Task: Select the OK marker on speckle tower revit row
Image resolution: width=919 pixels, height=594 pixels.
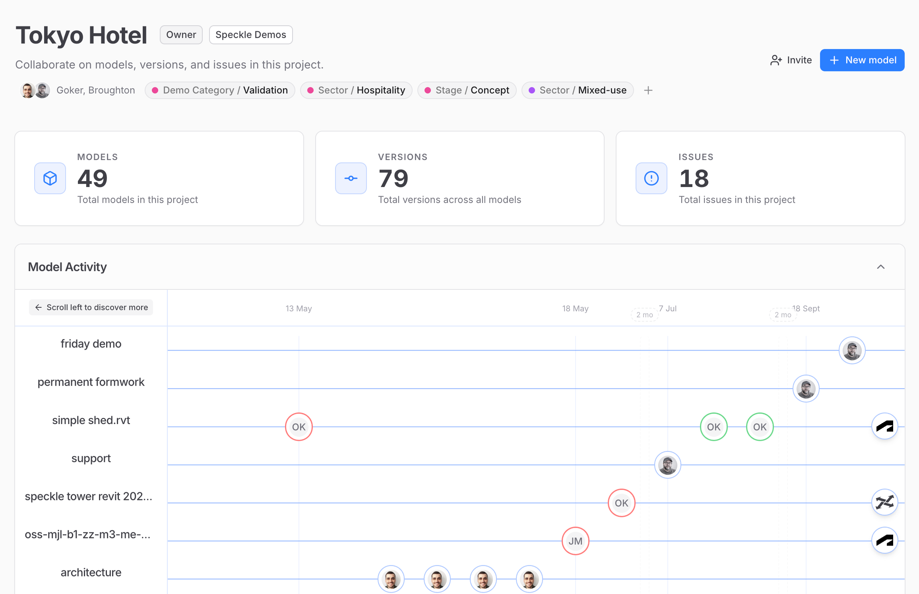Action: tap(621, 503)
